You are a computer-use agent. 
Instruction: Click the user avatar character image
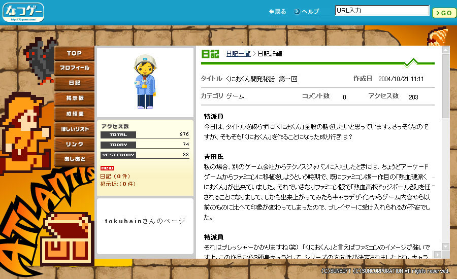(145, 82)
